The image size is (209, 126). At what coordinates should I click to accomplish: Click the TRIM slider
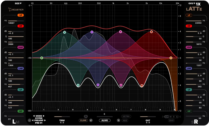coord(62,117)
